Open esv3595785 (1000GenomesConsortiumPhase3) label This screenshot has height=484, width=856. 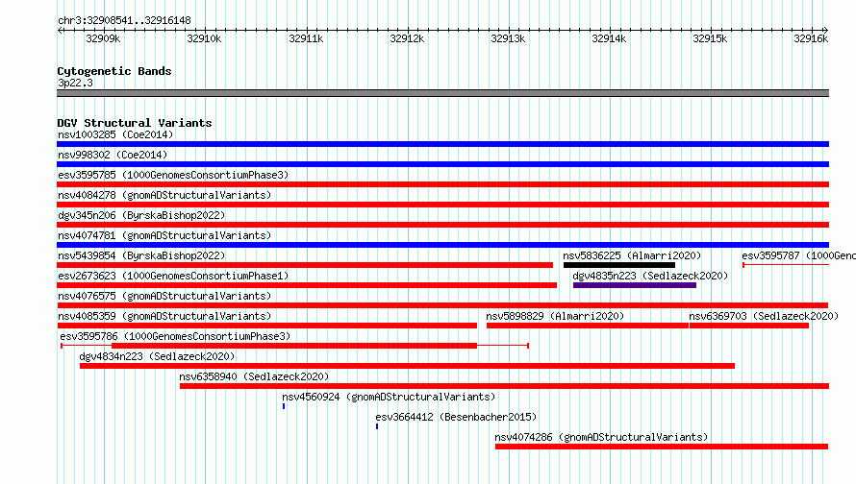point(173,175)
